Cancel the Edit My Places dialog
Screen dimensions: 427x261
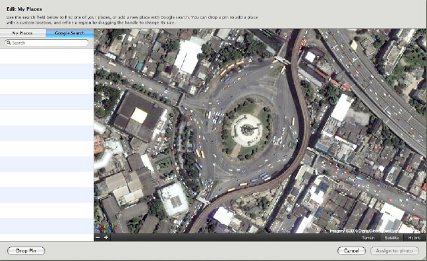click(x=351, y=250)
